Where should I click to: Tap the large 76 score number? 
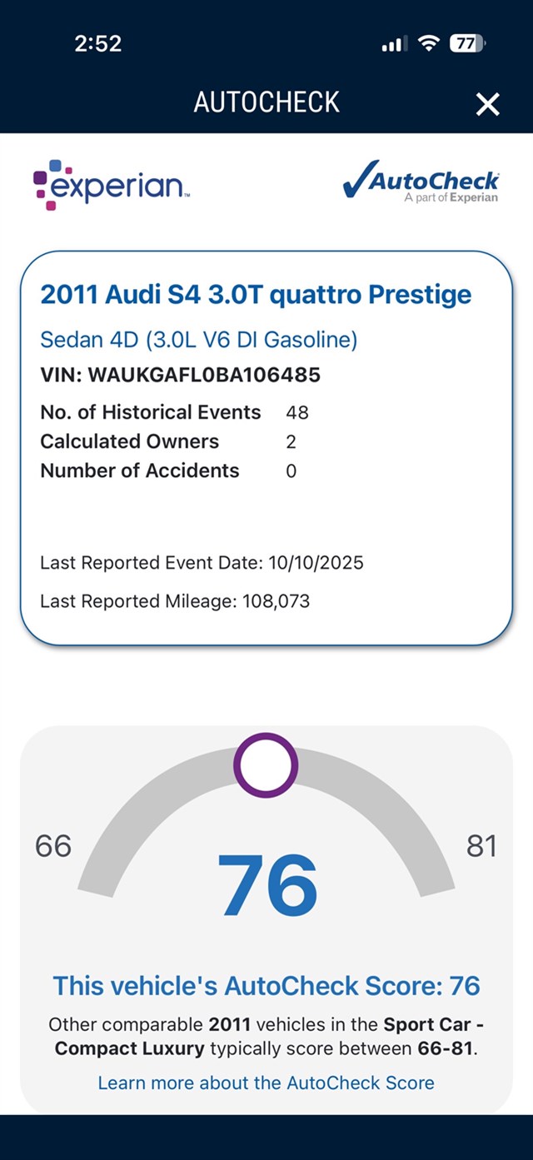267,884
